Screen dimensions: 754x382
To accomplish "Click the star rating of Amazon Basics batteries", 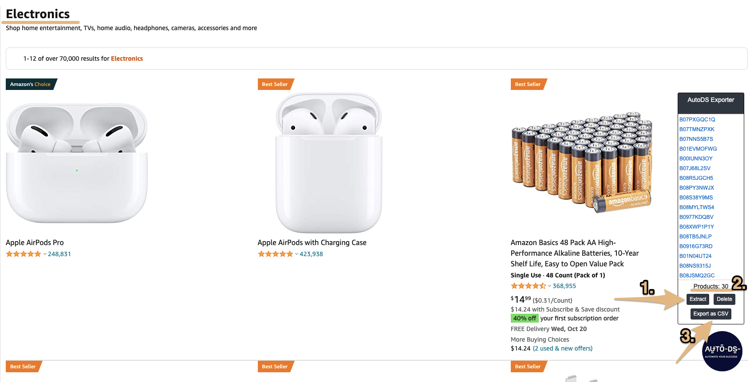I will pyautogui.click(x=528, y=286).
